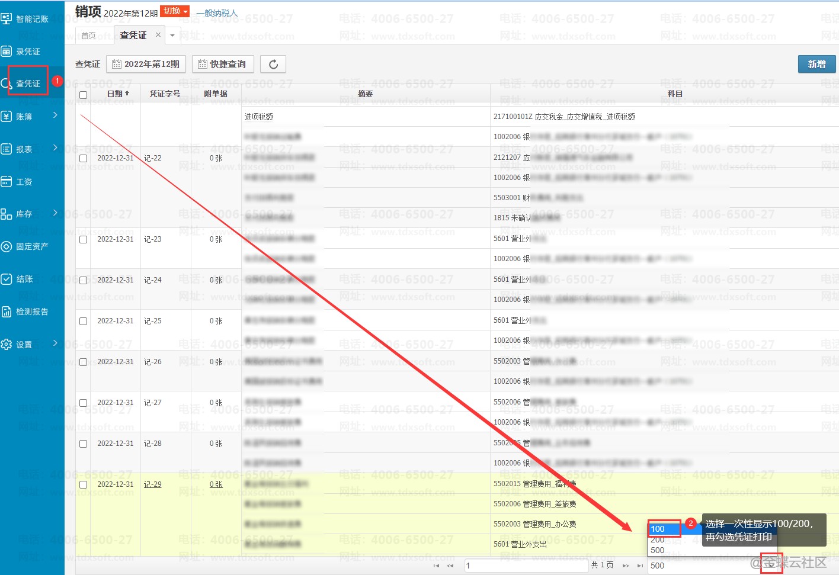Click the page number input field
This screenshot has width=839, height=575.
click(525, 566)
